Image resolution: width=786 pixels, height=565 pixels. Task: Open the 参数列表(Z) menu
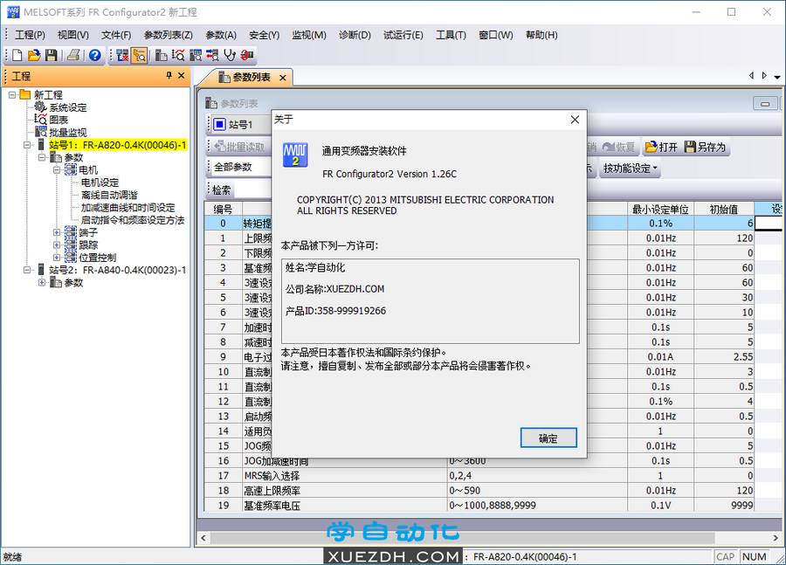pyautogui.click(x=168, y=35)
